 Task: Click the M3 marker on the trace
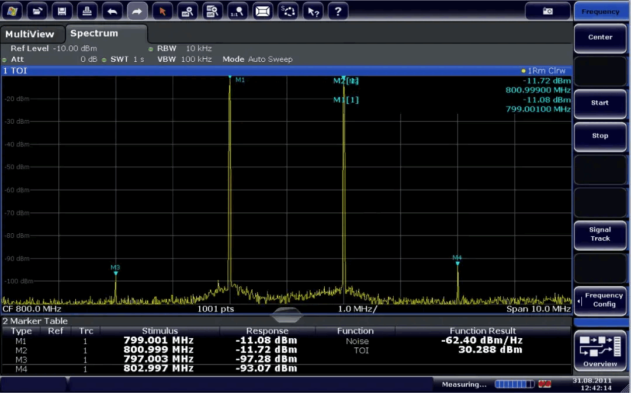coord(116,273)
